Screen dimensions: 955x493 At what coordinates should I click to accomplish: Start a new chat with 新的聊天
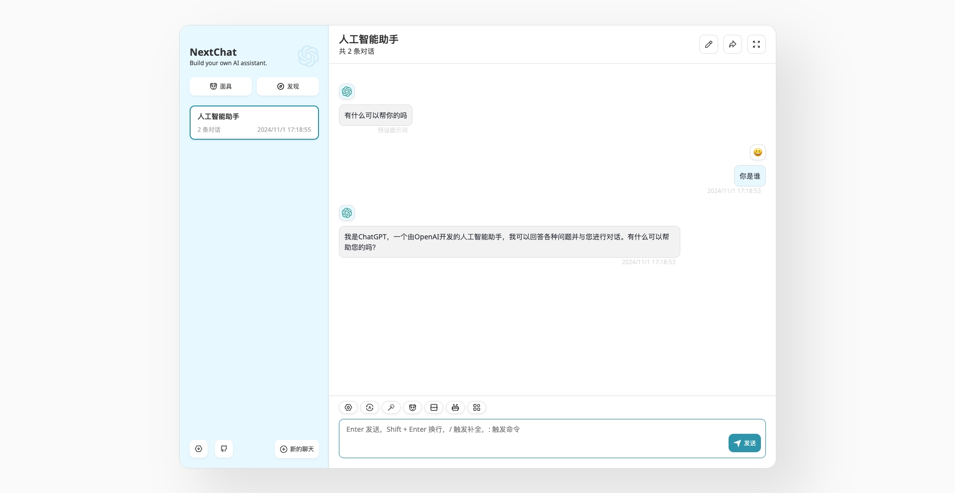(x=297, y=449)
